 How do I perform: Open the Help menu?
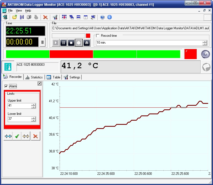point(28,10)
